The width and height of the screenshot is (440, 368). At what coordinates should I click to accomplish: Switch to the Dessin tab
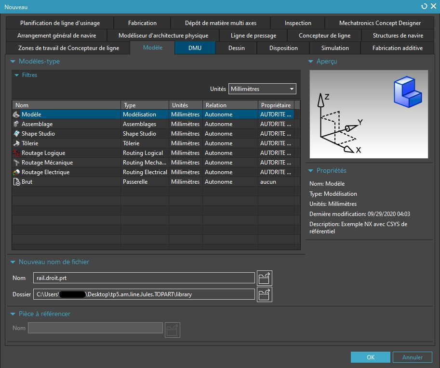(237, 48)
